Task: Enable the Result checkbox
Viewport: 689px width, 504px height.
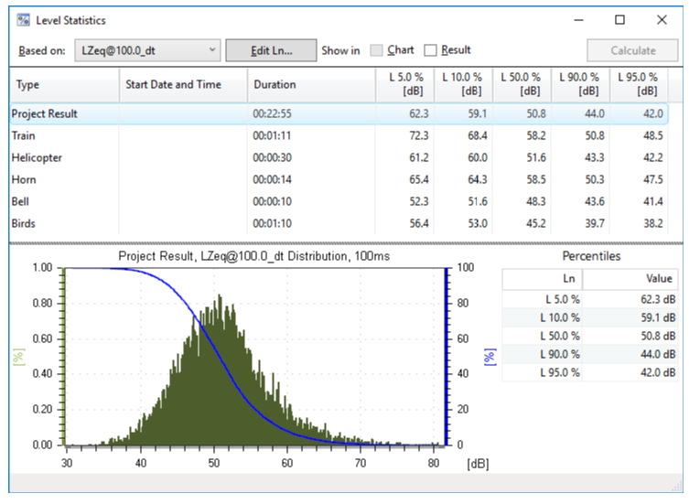Action: (431, 50)
